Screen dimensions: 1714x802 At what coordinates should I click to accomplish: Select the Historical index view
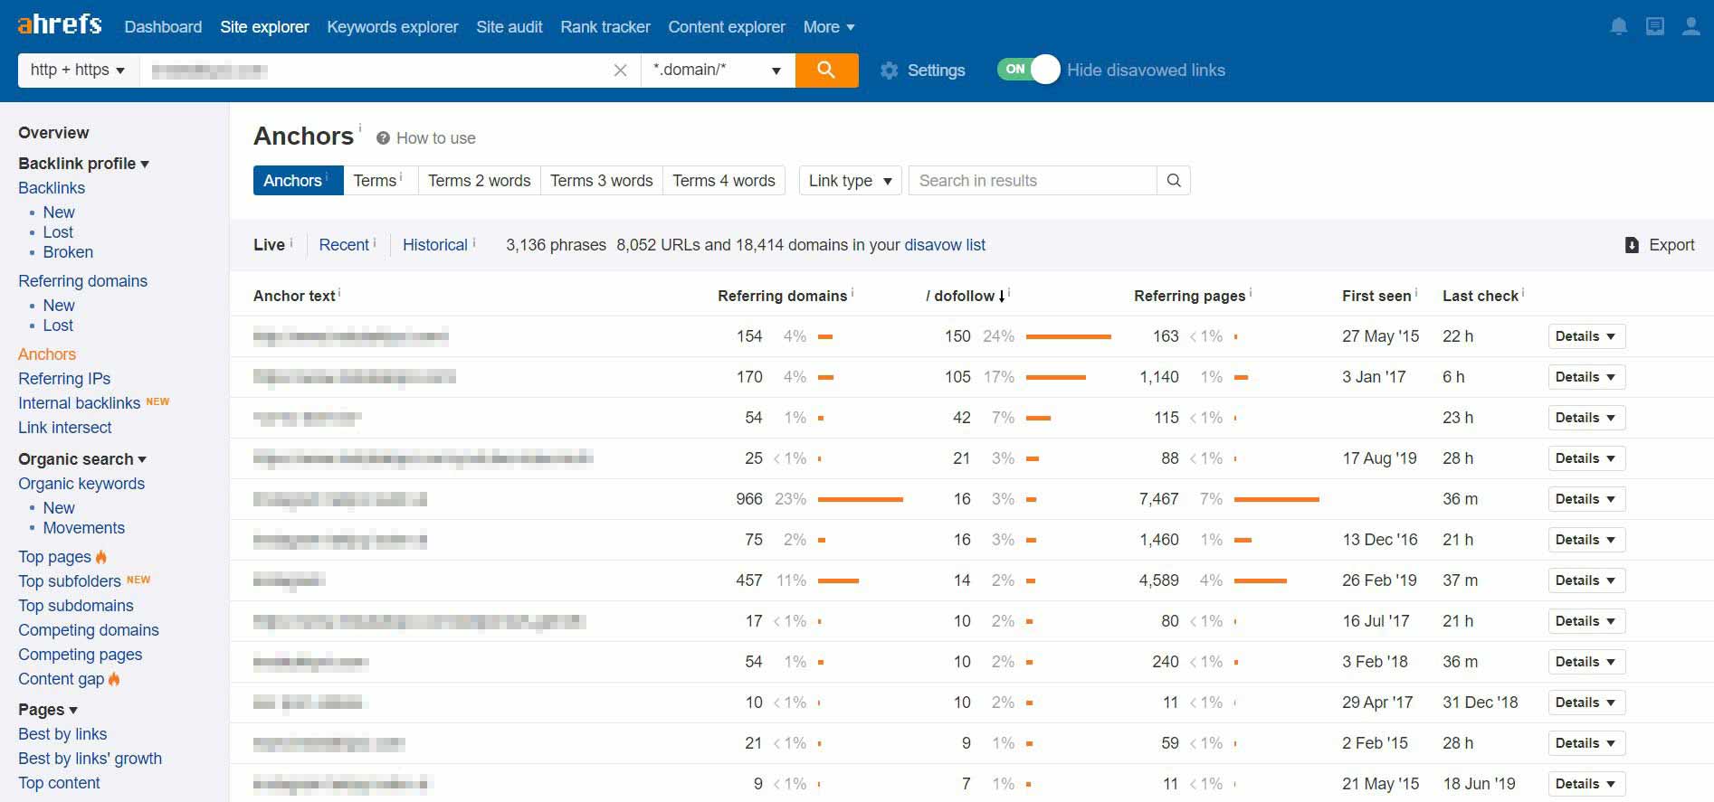(435, 245)
